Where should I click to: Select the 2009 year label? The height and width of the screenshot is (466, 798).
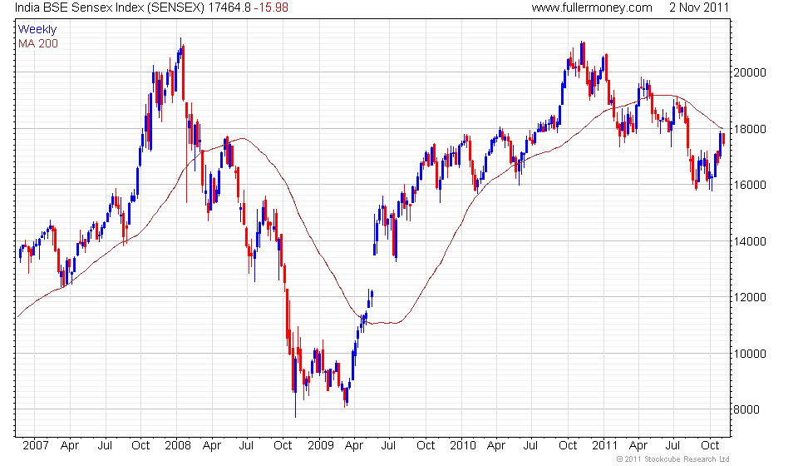321,446
